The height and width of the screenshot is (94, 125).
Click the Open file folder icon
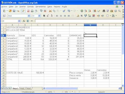click(x=10, y=11)
